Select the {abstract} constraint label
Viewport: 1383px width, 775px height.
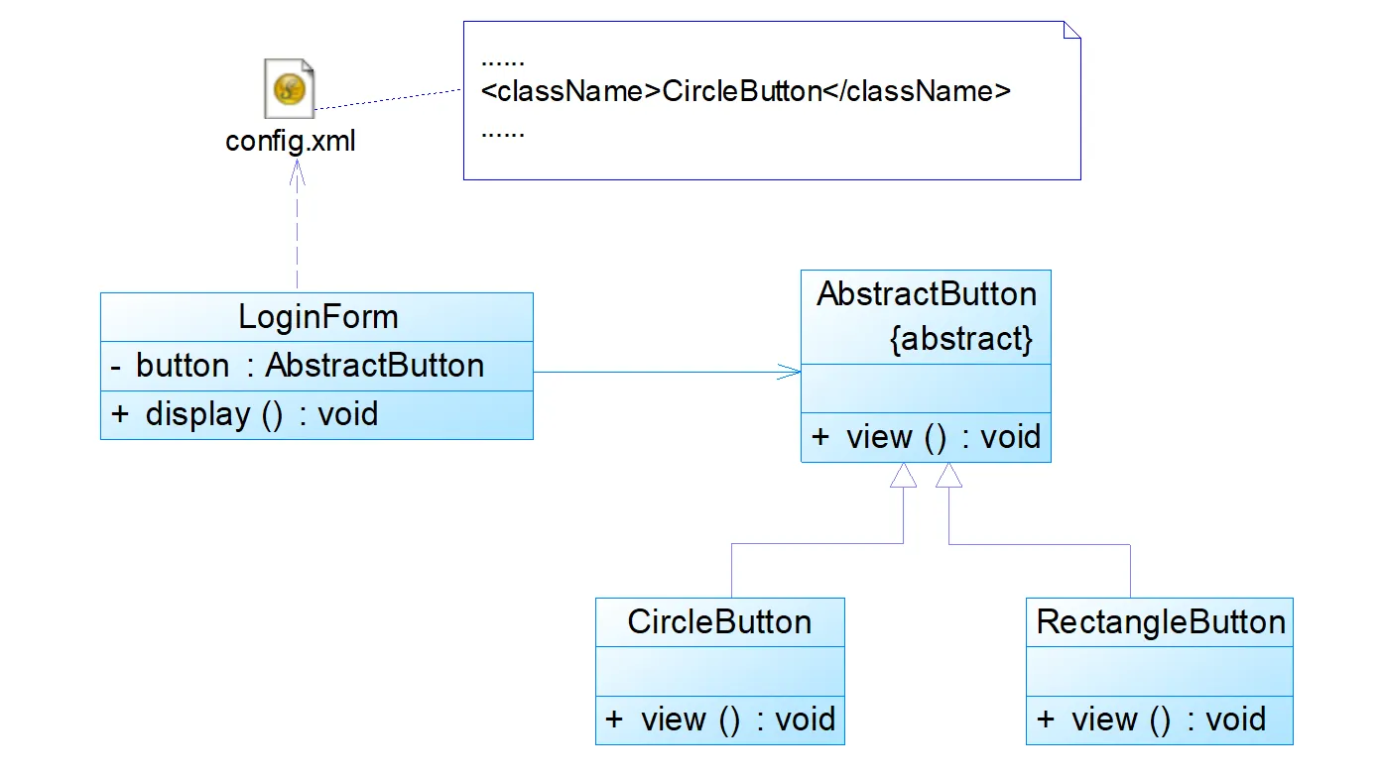pos(961,339)
